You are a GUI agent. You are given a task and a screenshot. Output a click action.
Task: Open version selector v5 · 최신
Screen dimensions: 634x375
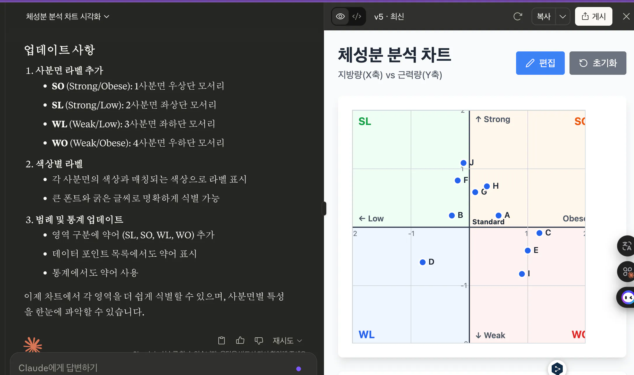[x=389, y=17]
